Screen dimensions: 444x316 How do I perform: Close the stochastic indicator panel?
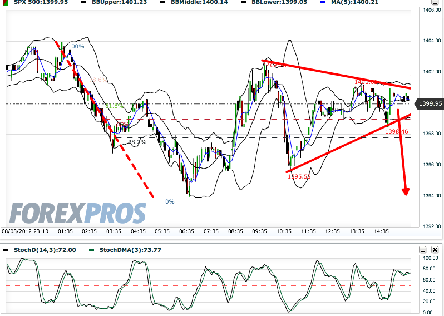pyautogui.click(x=435, y=249)
